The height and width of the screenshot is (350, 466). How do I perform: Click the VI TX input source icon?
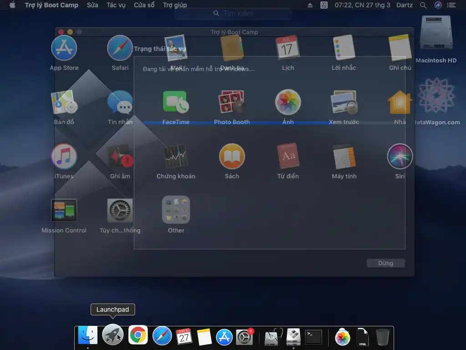pos(324,5)
